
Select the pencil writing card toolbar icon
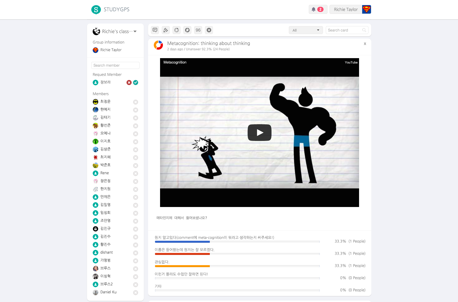click(166, 30)
